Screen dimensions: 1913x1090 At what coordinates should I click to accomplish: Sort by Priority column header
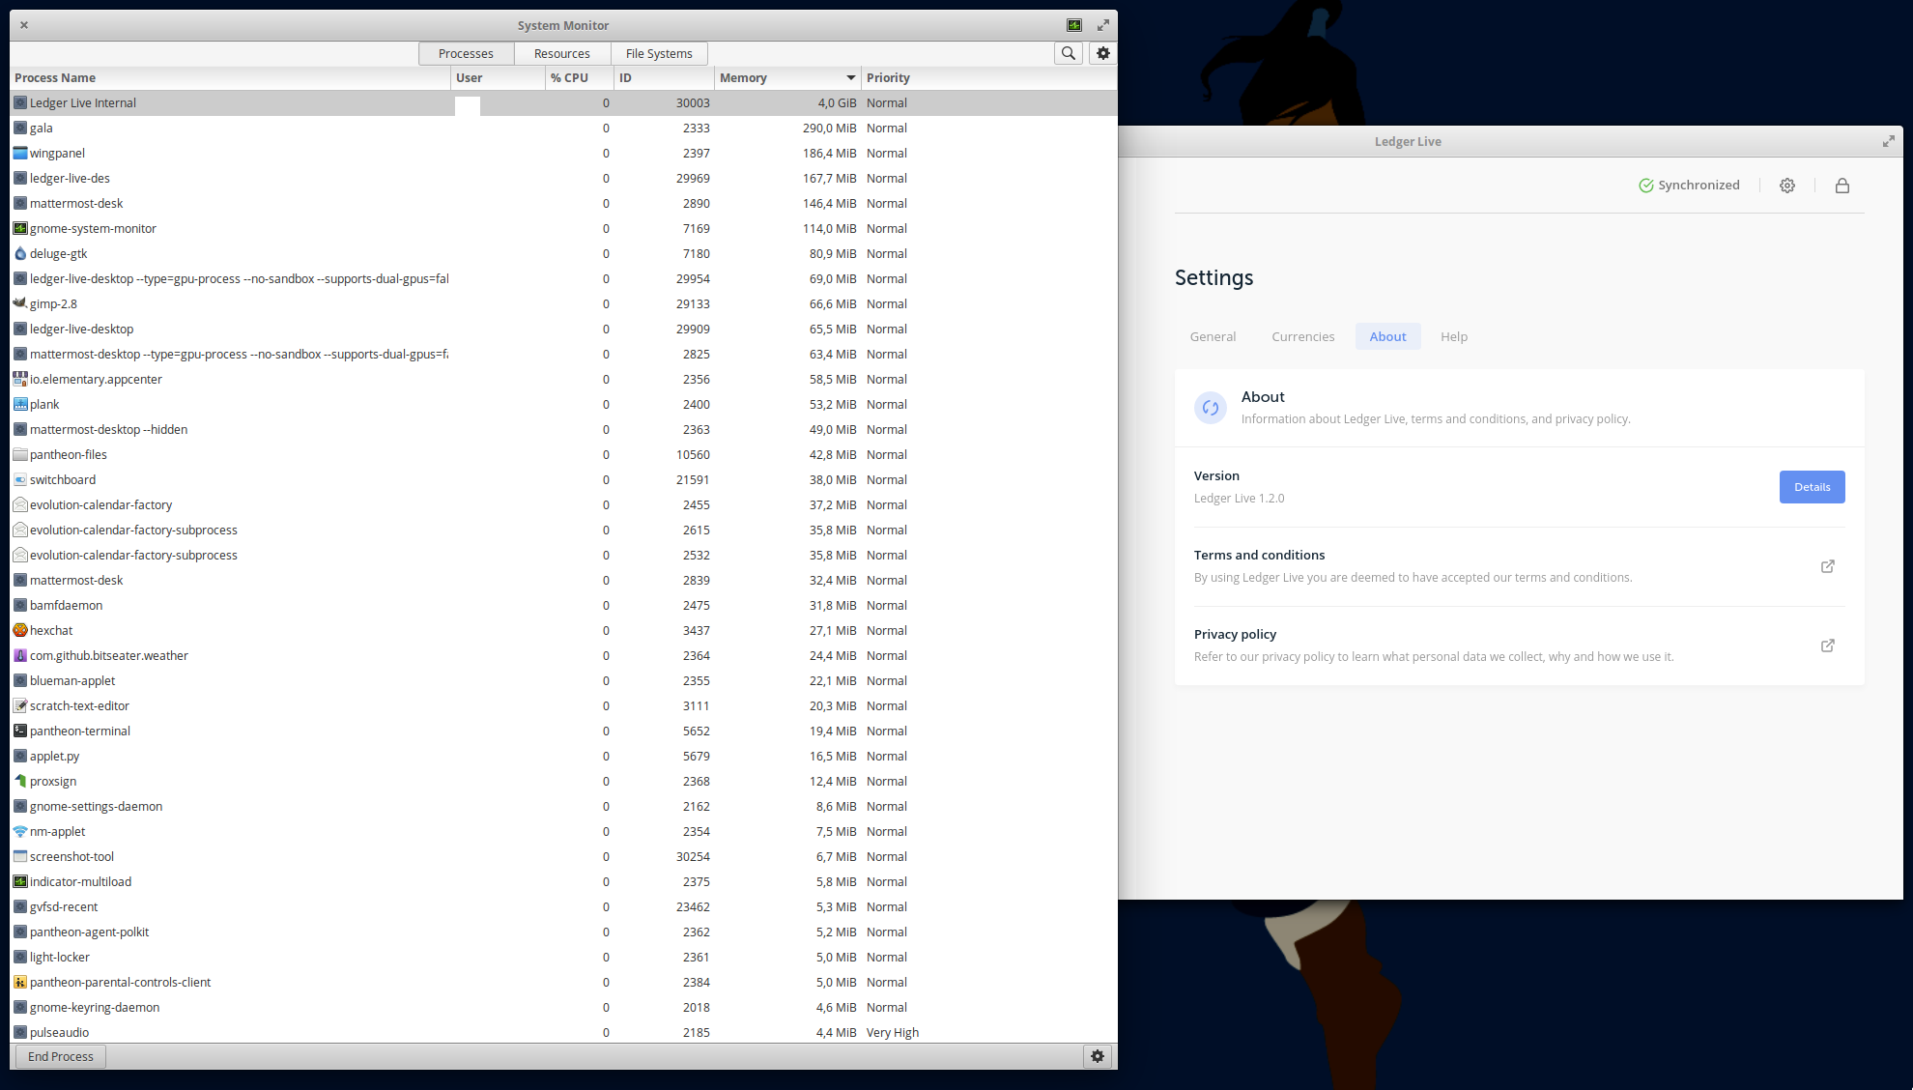989,78
